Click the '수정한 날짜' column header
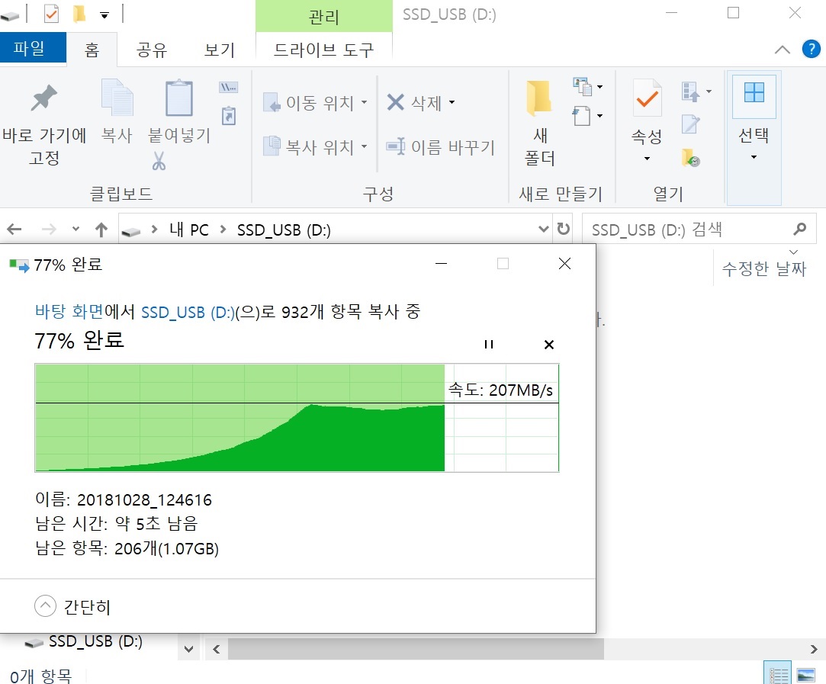This screenshot has height=684, width=826. point(763,268)
